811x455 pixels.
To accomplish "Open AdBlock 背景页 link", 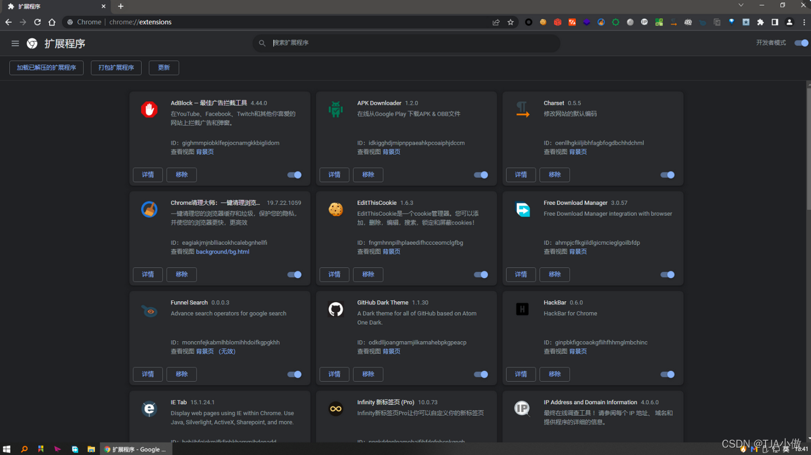I will click(205, 152).
